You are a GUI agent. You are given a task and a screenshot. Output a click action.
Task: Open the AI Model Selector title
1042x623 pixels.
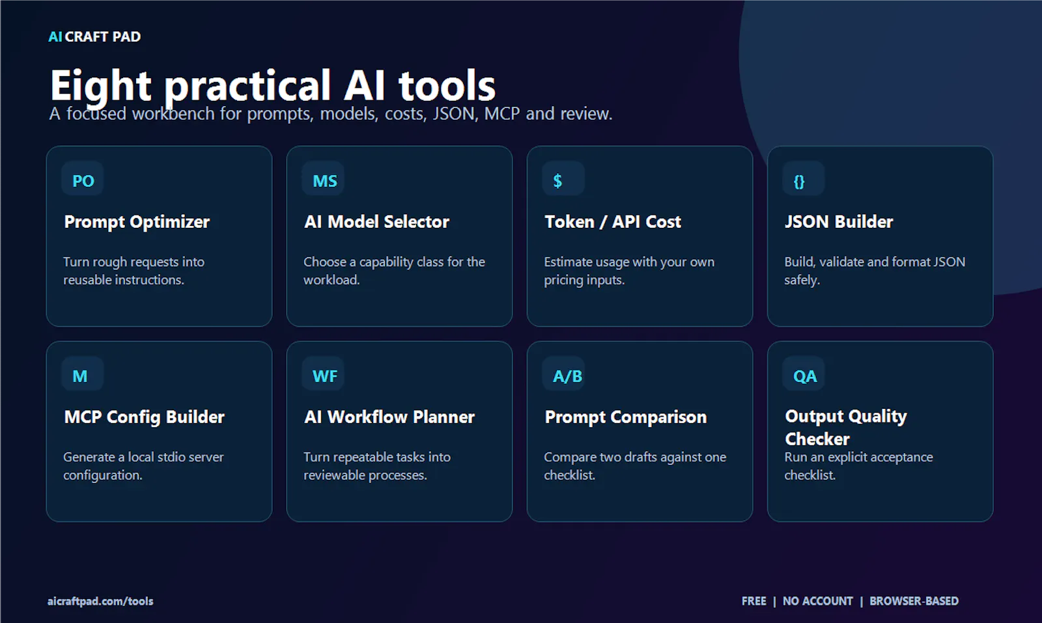[x=376, y=222]
